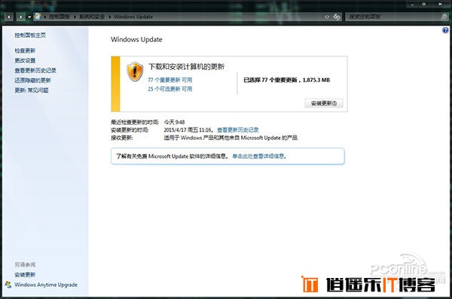Click the 2015/4/17 周五 11:16 install date

[x=188, y=130]
